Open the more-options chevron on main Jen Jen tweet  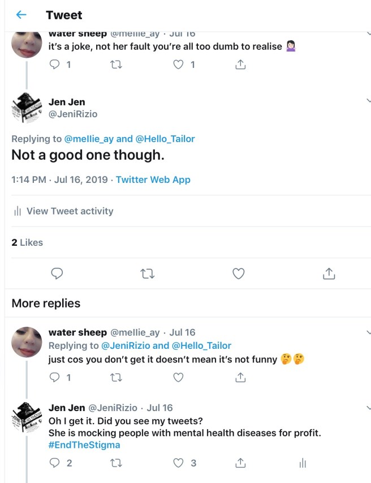click(x=368, y=100)
